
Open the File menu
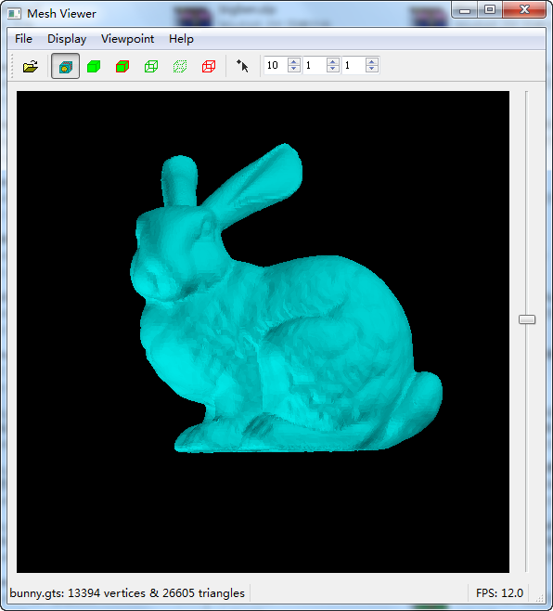[23, 39]
